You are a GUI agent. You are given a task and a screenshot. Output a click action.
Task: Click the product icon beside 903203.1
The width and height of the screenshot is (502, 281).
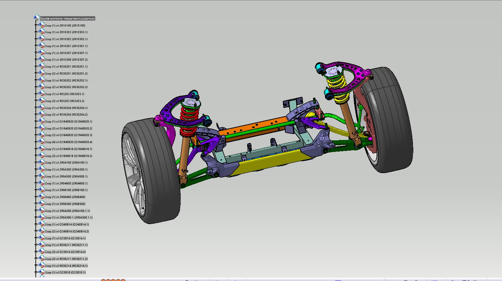[x=42, y=94]
